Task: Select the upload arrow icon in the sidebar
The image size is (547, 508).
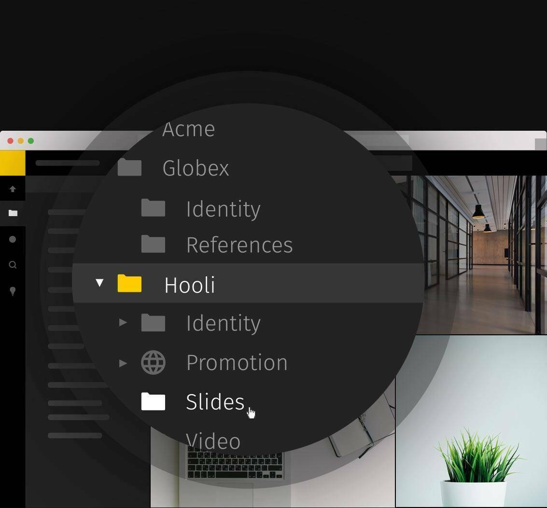Action: 13,189
